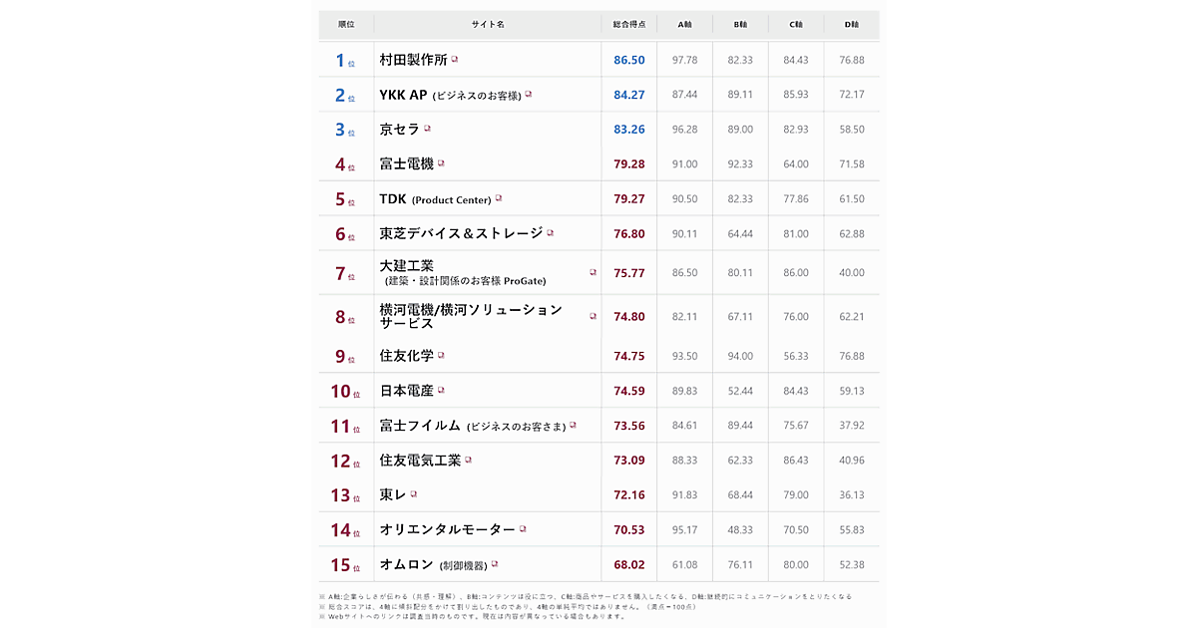This screenshot has height=628, width=1197.
Task: Open the 富士フイルム site link
Action: click(422, 426)
